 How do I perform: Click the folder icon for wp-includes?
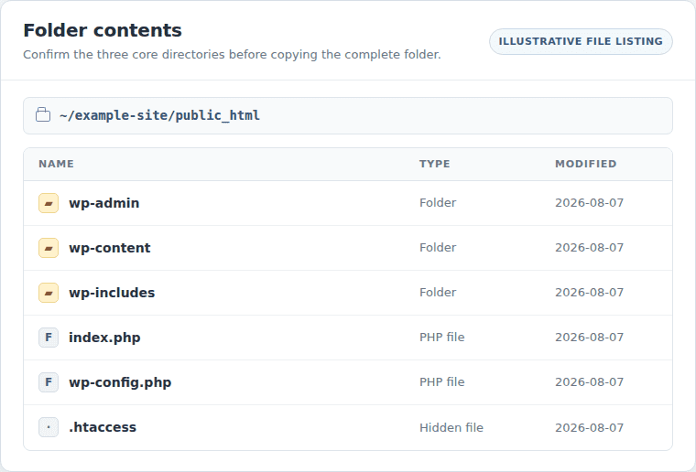tap(49, 293)
